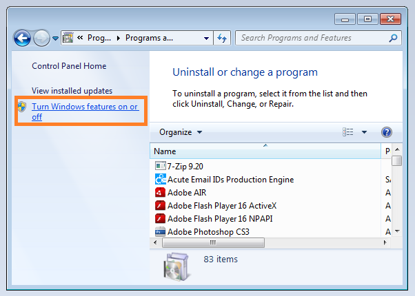Click the vertical scrollbar down arrow

coord(397,231)
